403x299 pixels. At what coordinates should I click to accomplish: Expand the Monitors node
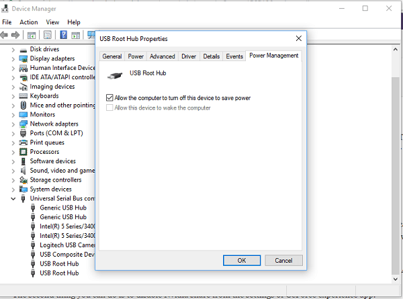coord(13,115)
